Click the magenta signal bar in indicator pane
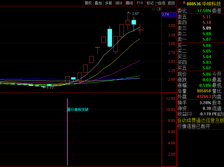The image size is (224, 167). pyautogui.click(x=68, y=132)
